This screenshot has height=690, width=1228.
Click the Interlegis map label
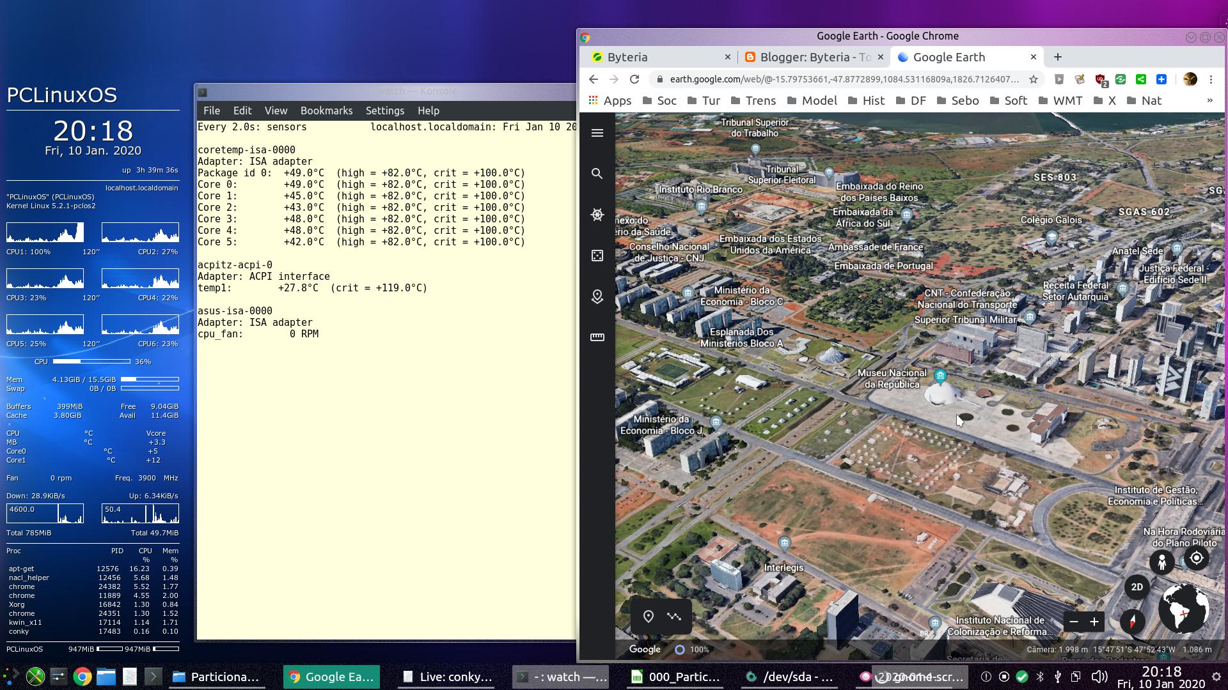[783, 567]
